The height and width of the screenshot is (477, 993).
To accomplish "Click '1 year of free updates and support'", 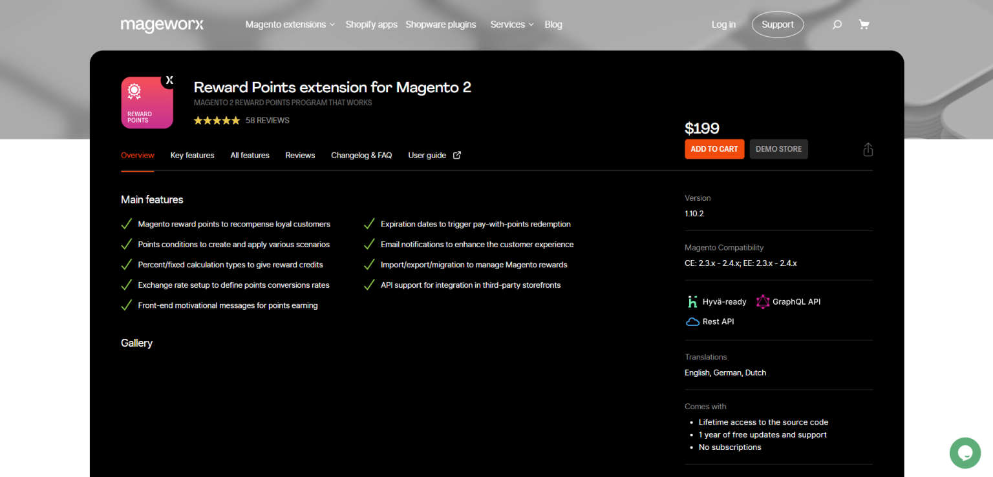I will 763,435.
